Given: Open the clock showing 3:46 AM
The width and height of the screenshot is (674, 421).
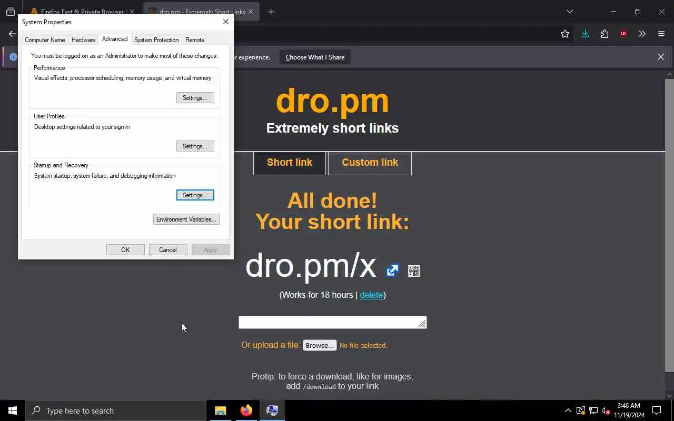Looking at the screenshot, I should coord(629,410).
